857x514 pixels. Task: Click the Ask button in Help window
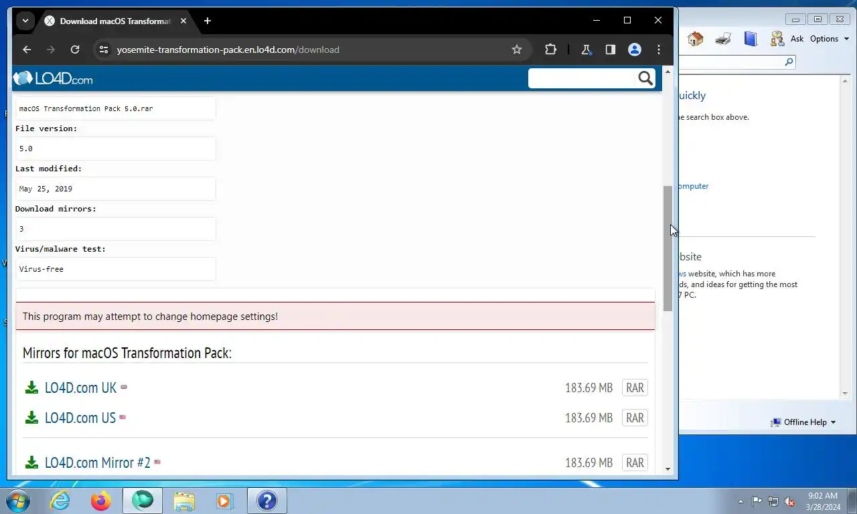point(787,39)
